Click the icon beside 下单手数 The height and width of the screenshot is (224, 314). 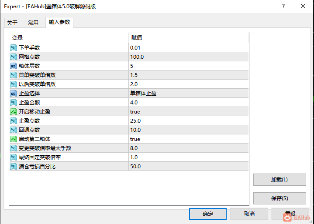[x=14, y=48]
